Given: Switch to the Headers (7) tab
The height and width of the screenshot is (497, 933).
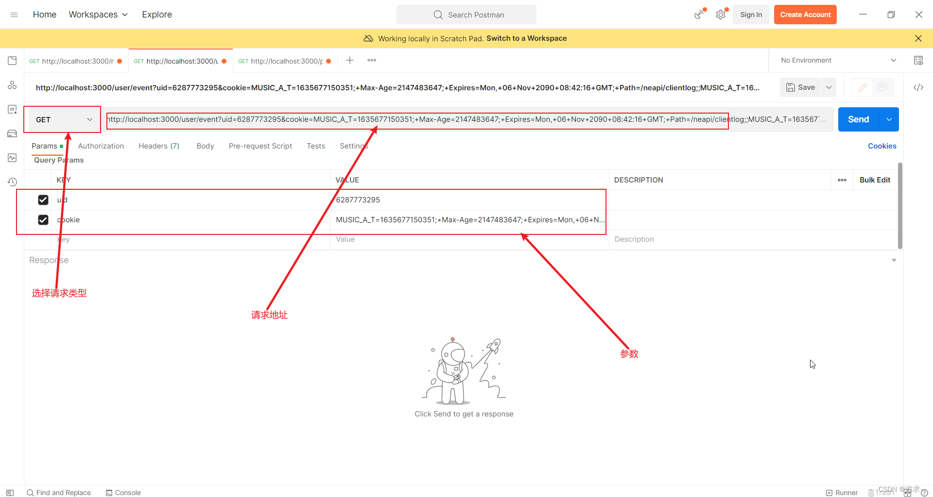Looking at the screenshot, I should point(159,146).
